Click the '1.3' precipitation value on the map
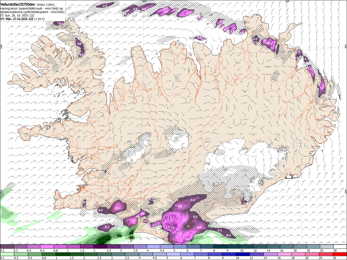Image resolution: width=347 pixels, height=260 pixels. point(170,217)
